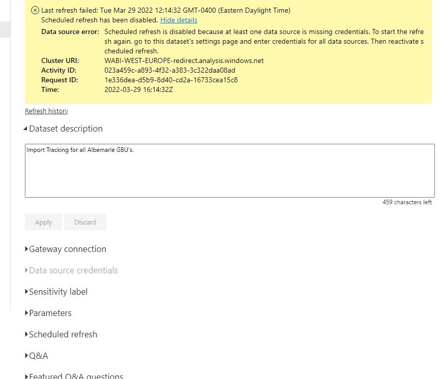Click the '459 characters left' counter text

point(407,202)
